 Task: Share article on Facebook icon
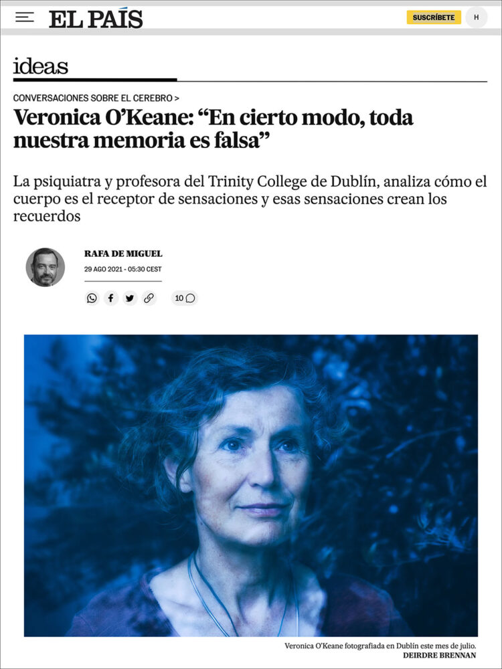point(110,298)
